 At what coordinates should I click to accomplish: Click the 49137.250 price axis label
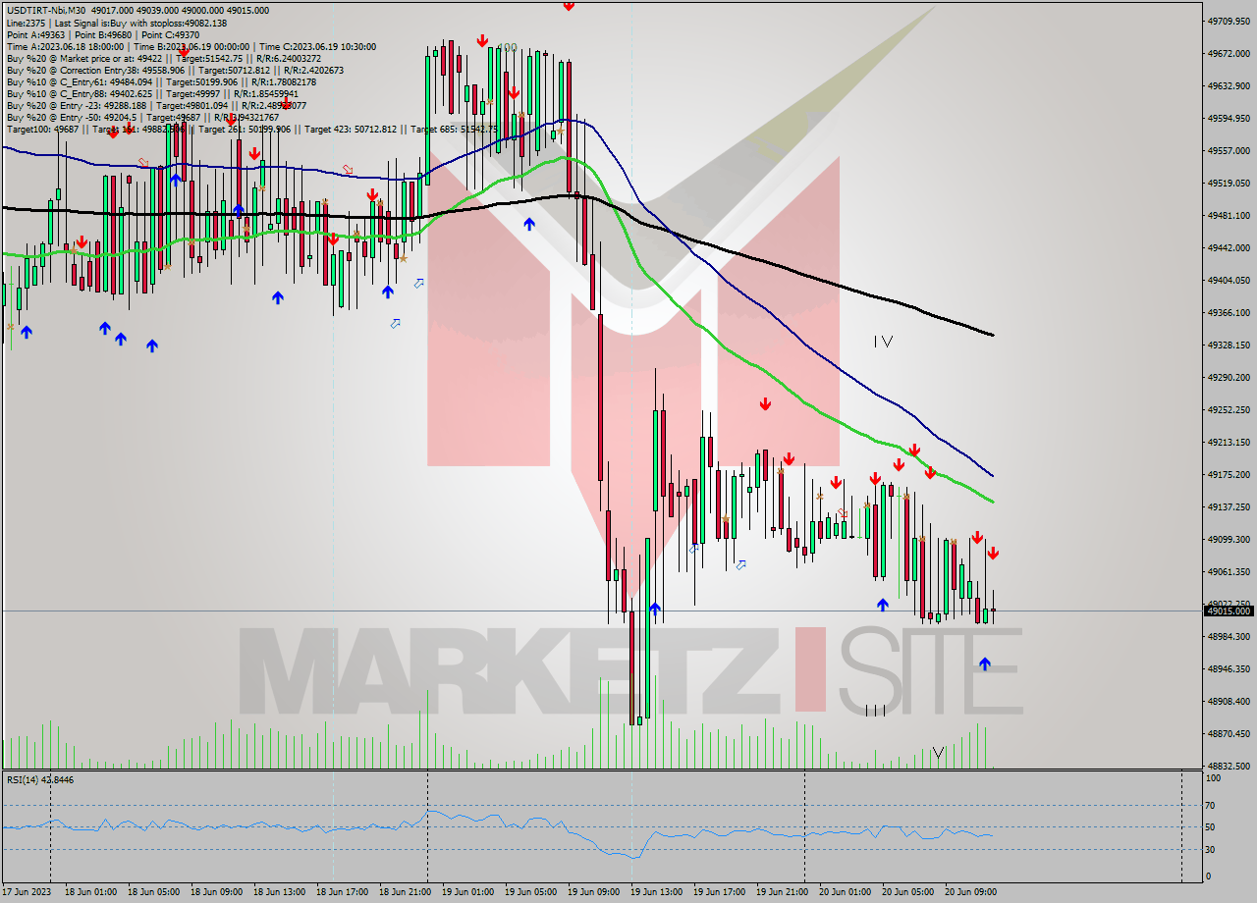[1229, 506]
